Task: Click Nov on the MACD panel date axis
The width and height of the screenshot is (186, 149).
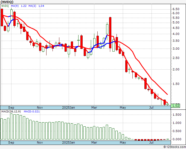Action: 40,142
